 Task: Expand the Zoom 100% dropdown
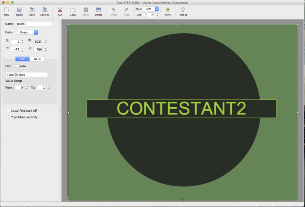[x=151, y=8]
